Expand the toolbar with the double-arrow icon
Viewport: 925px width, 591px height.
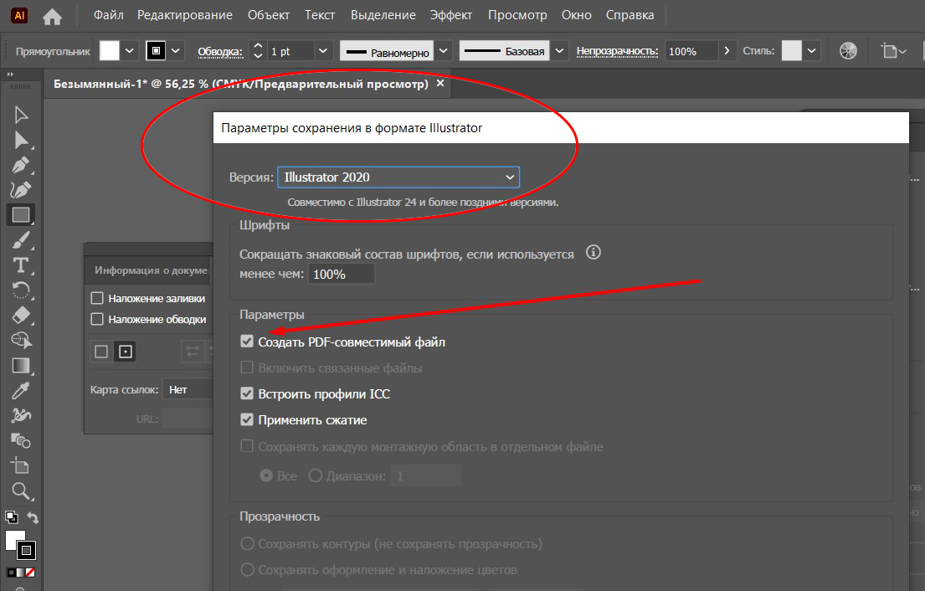pos(10,75)
